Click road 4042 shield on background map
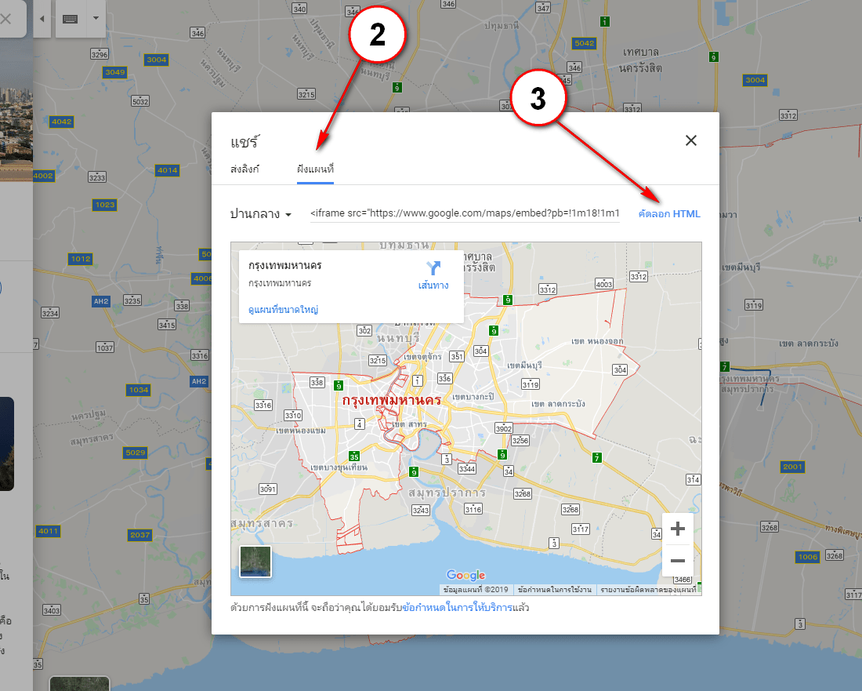Image resolution: width=862 pixels, height=691 pixels. point(62,122)
